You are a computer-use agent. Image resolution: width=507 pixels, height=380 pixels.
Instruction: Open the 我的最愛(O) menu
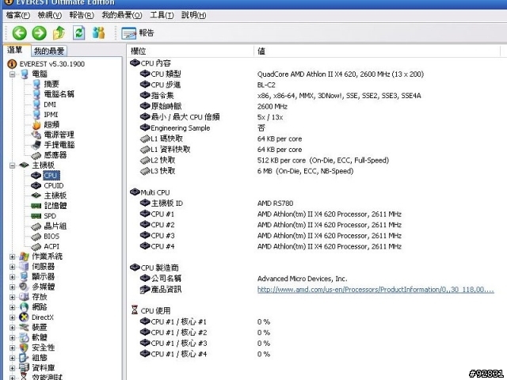tap(122, 15)
